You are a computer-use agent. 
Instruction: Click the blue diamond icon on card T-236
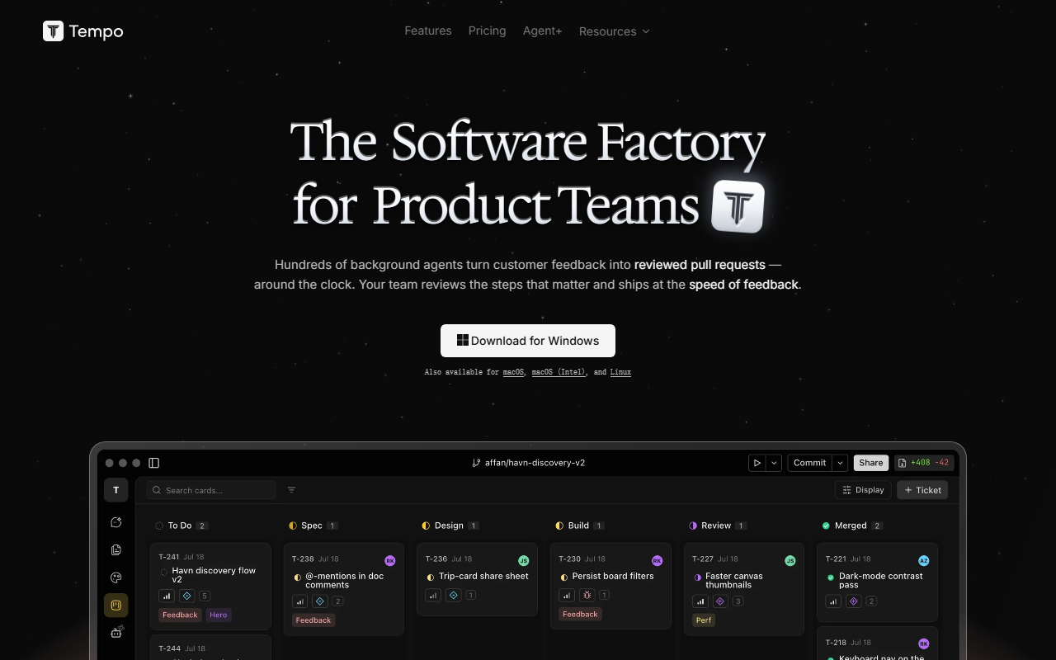click(453, 595)
